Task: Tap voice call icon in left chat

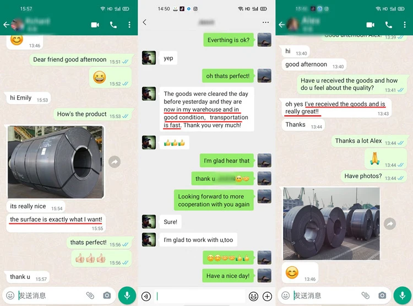Action: click(x=113, y=25)
